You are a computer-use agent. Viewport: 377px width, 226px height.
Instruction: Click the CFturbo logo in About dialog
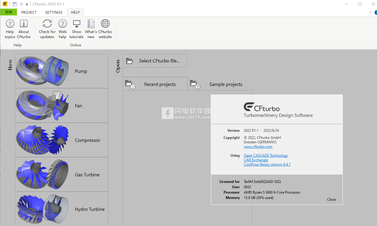pos(262,107)
